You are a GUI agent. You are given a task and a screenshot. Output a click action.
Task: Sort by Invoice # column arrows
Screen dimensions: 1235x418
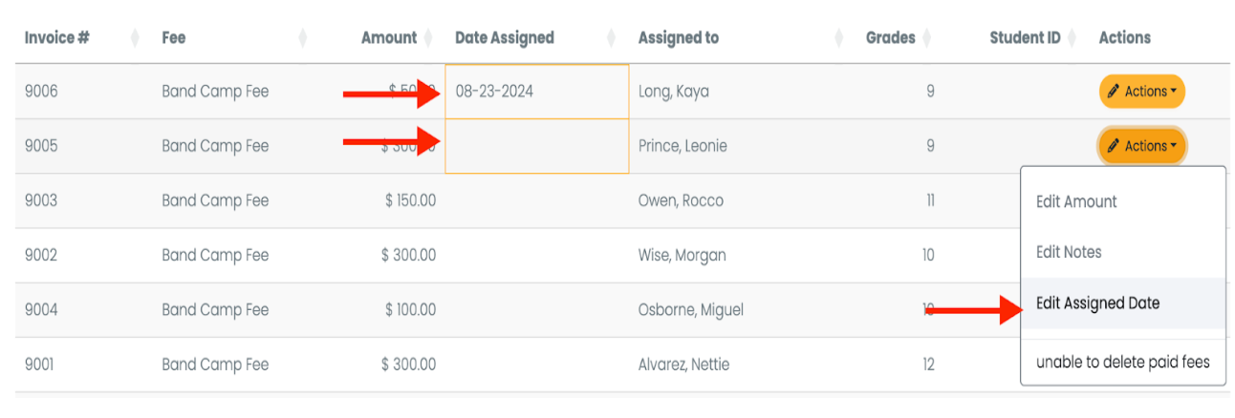[135, 38]
